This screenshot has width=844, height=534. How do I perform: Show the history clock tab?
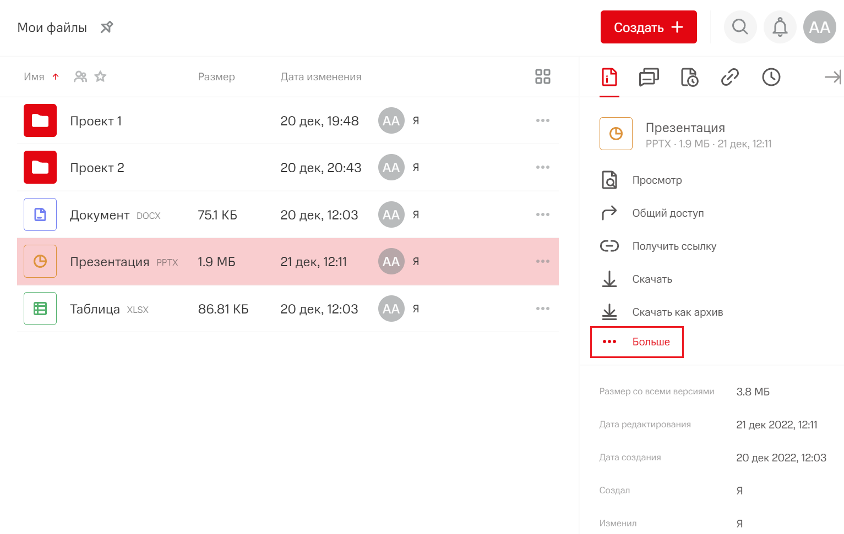(771, 77)
